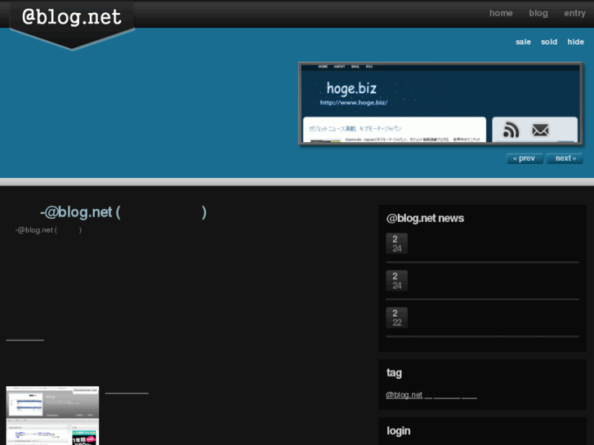Screen dimensions: 594x445
Task: Open the first 2/24 news date badge
Action: point(396,243)
